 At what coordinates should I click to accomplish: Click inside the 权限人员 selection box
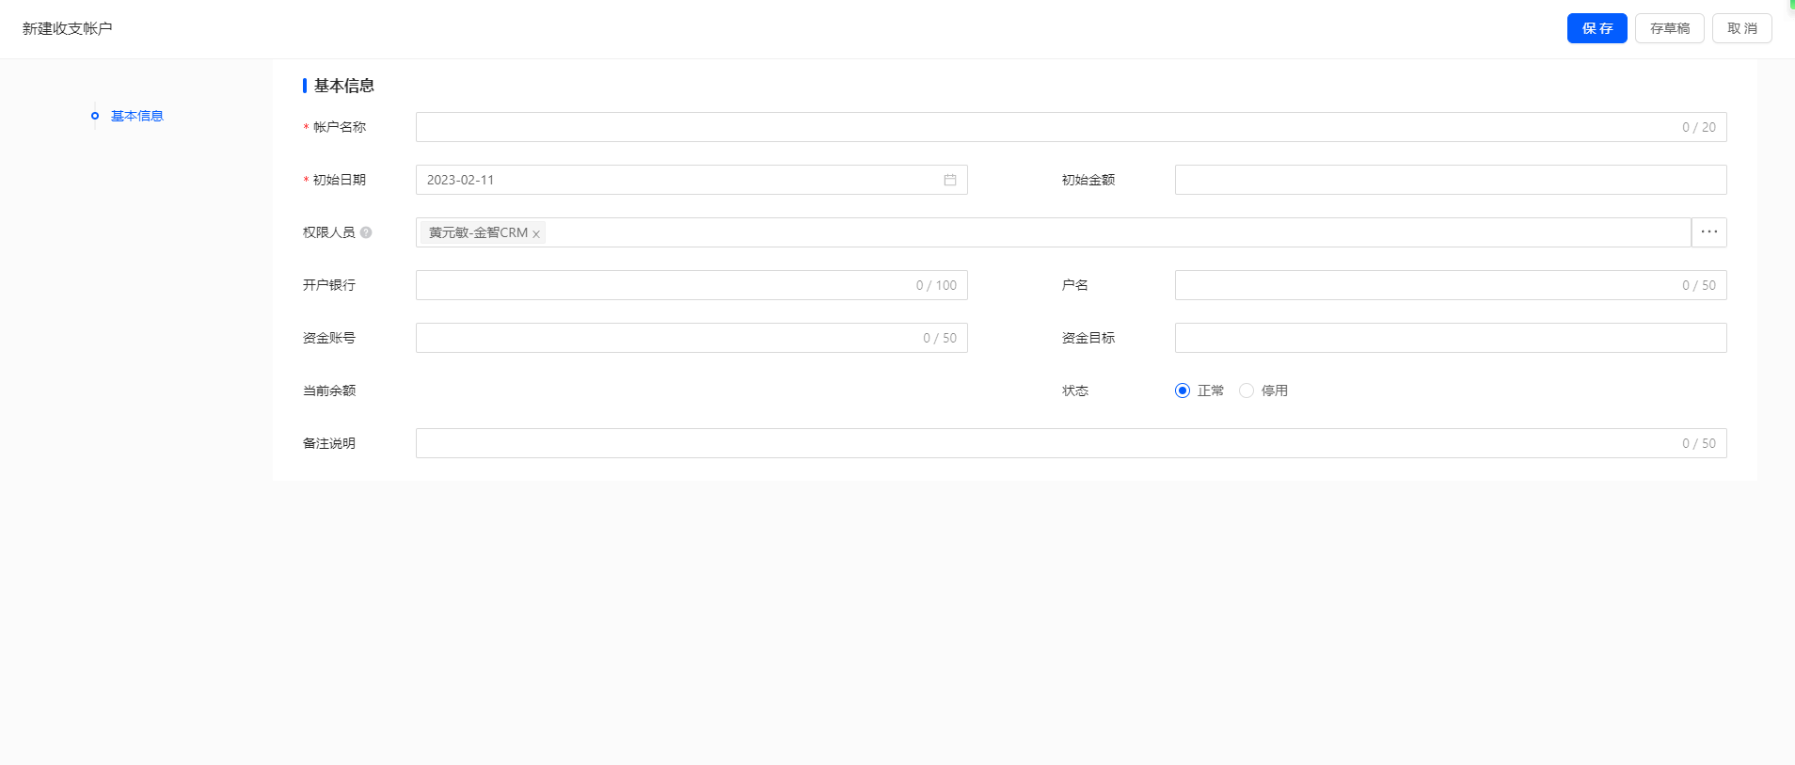point(1054,232)
